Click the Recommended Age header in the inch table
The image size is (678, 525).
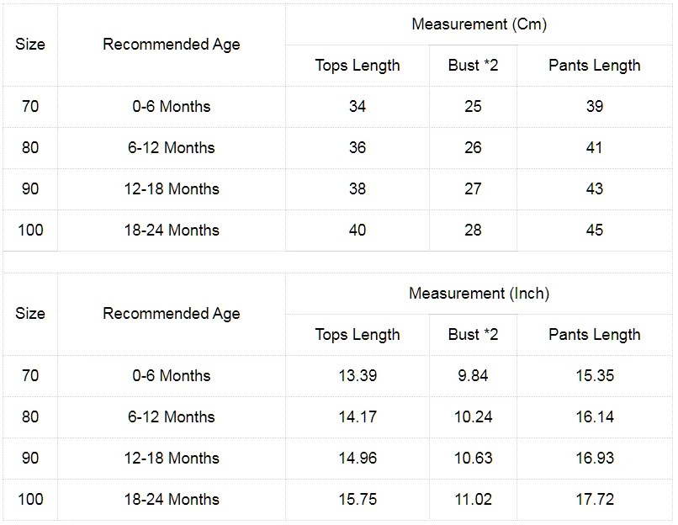pos(172,314)
